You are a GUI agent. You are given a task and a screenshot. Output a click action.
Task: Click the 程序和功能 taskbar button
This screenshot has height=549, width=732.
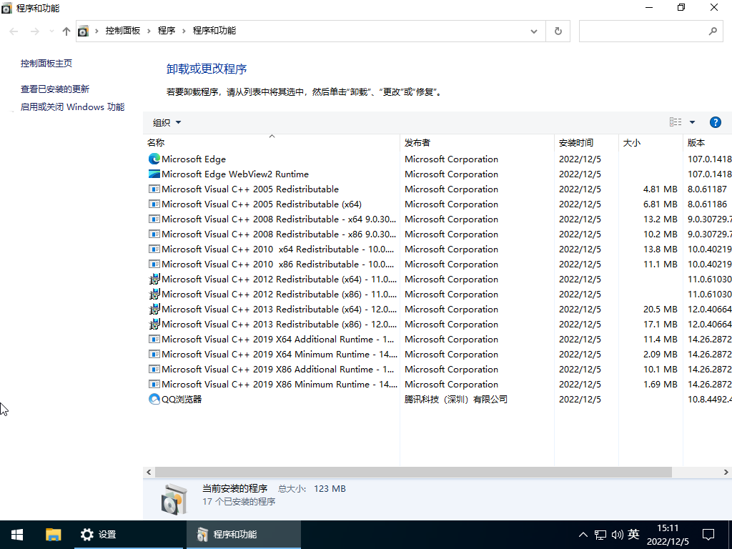click(244, 535)
